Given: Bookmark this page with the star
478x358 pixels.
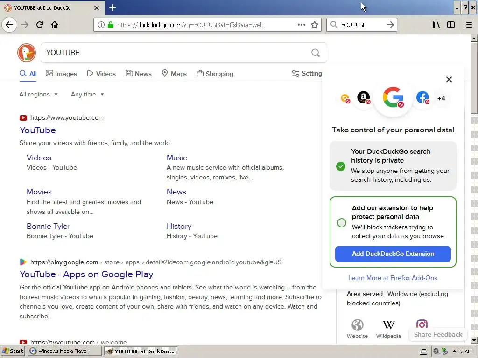Looking at the screenshot, I should pos(315,25).
